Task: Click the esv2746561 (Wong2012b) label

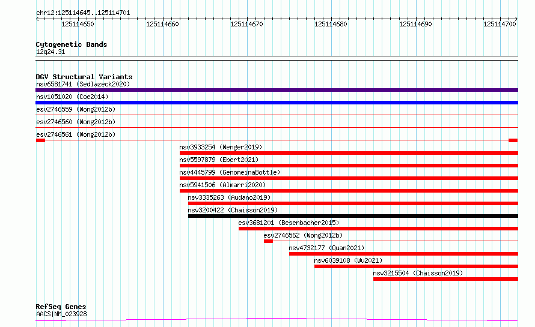Action: coord(76,134)
